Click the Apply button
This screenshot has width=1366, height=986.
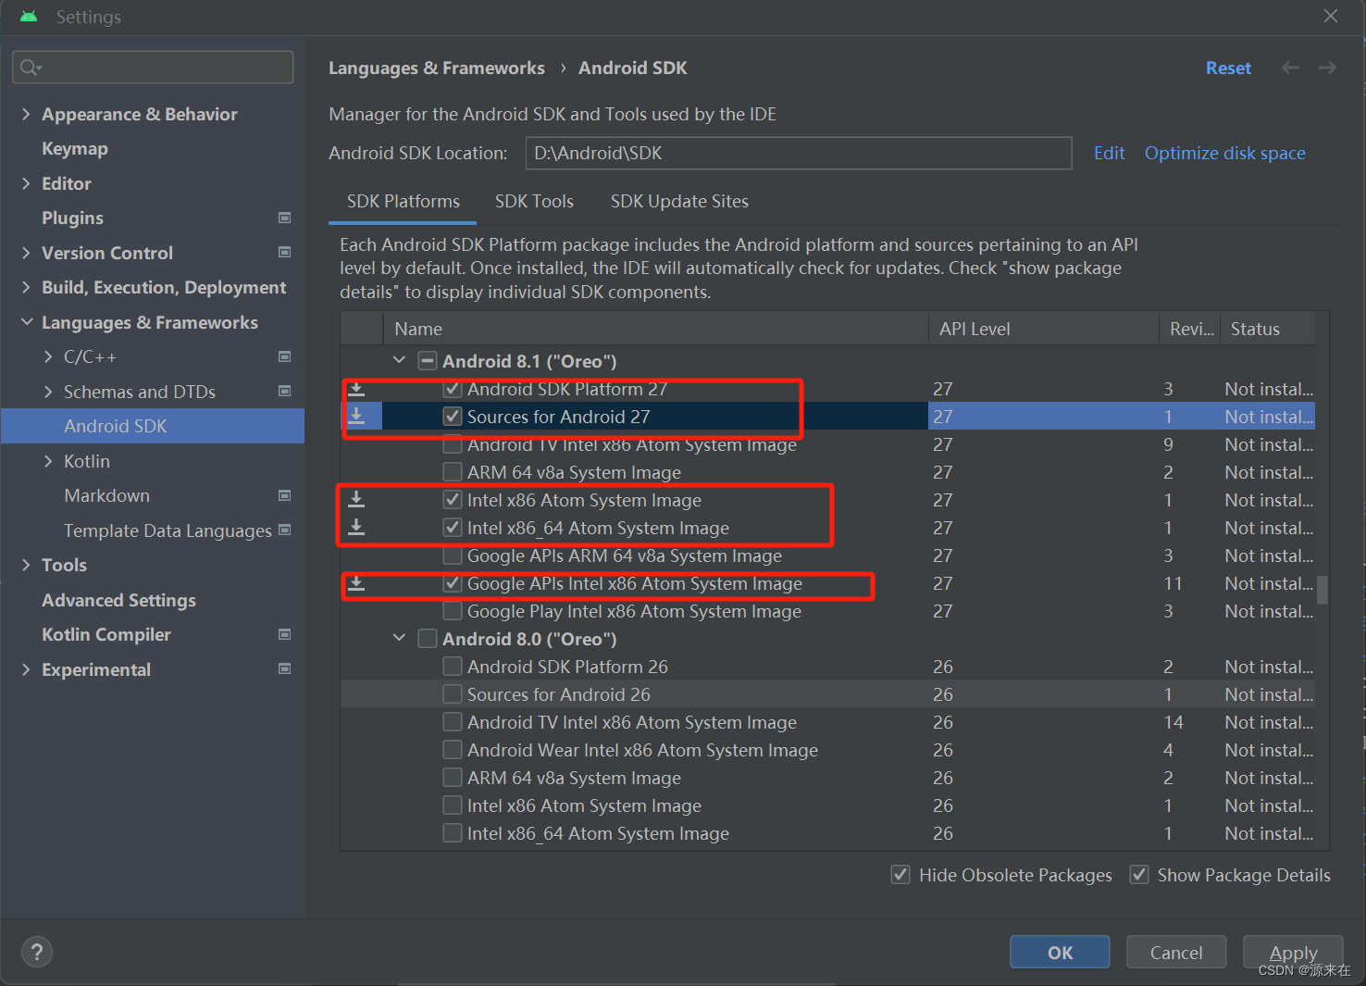pyautogui.click(x=1293, y=952)
